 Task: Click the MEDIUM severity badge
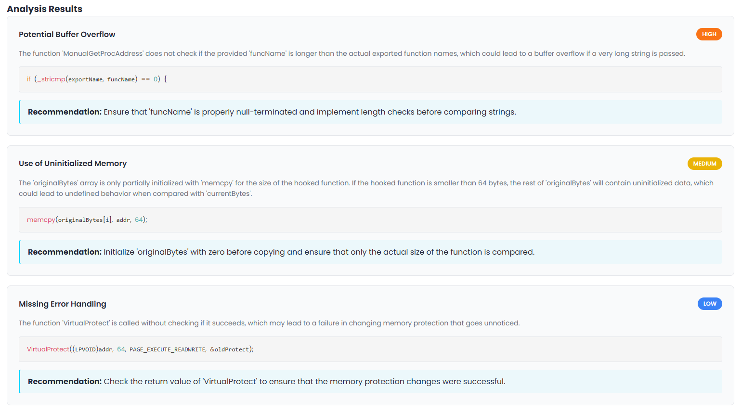pyautogui.click(x=704, y=164)
